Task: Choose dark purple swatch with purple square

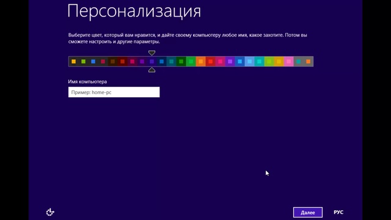Action: 142,61
